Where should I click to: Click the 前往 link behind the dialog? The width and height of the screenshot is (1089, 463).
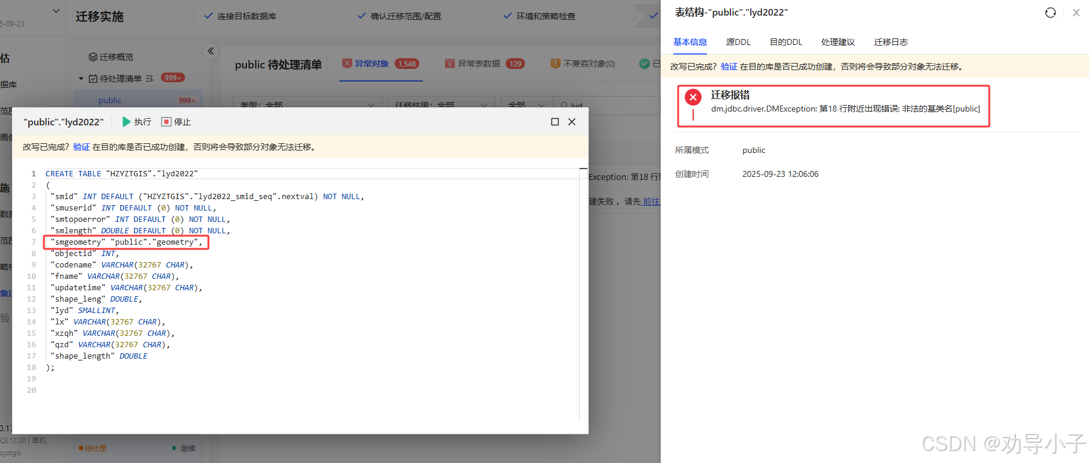(x=651, y=202)
